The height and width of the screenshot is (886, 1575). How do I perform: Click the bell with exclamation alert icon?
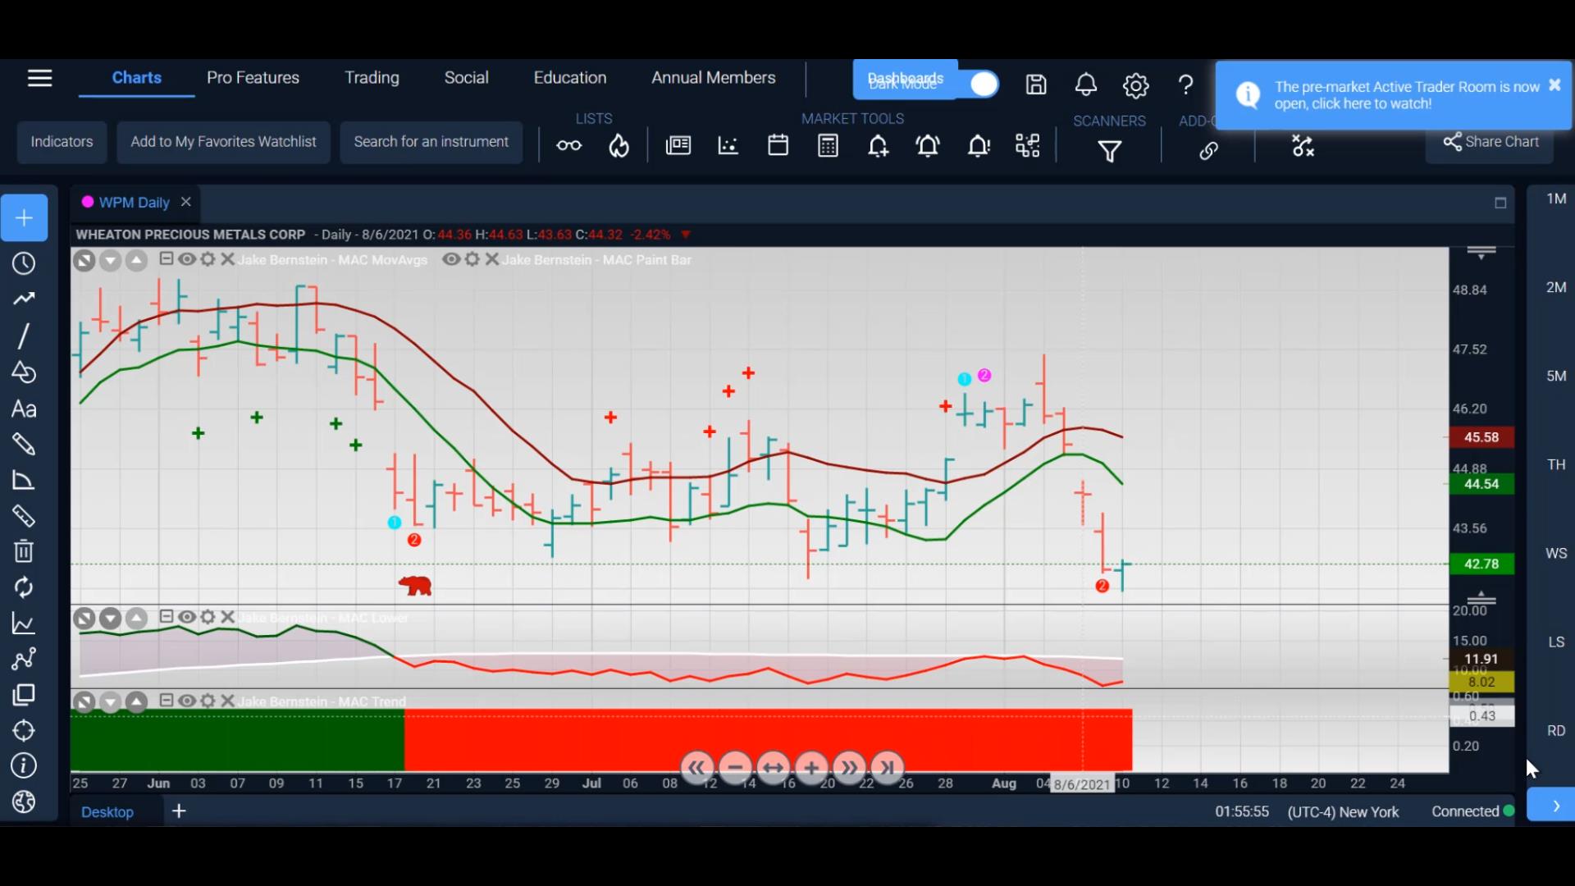tap(978, 146)
